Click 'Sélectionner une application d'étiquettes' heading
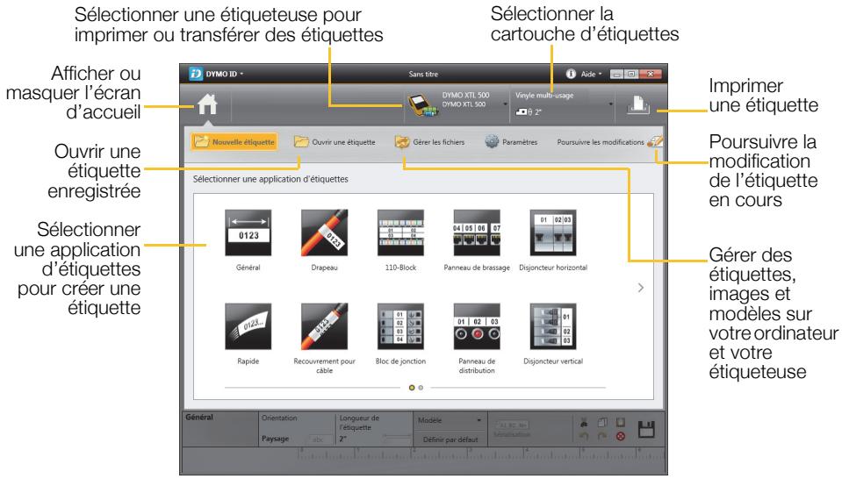 point(270,179)
